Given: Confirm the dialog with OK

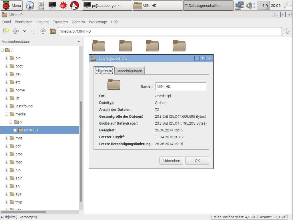Looking at the screenshot, I should [x=197, y=161].
